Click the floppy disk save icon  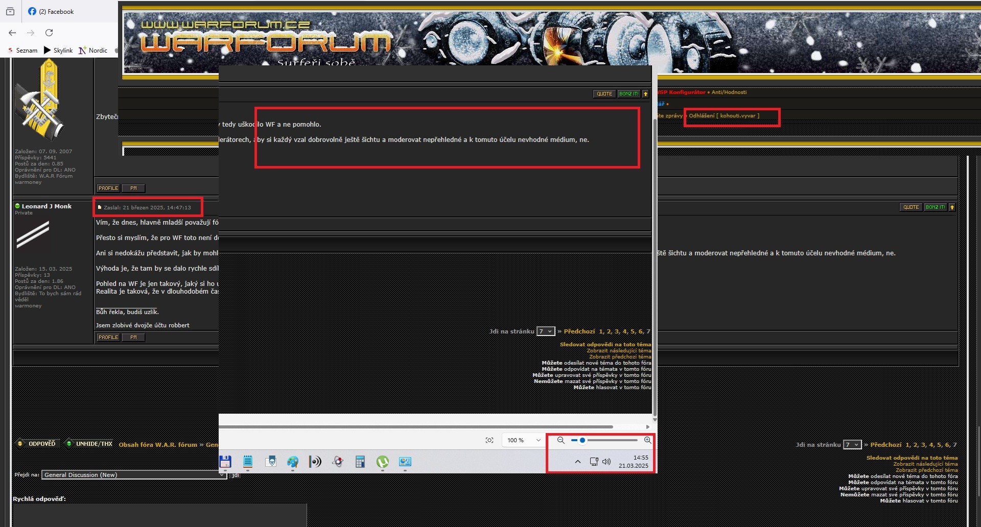[225, 462]
